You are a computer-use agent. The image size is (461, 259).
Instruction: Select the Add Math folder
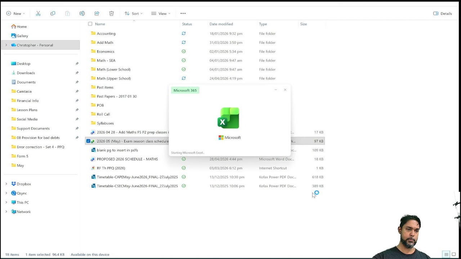(105, 42)
